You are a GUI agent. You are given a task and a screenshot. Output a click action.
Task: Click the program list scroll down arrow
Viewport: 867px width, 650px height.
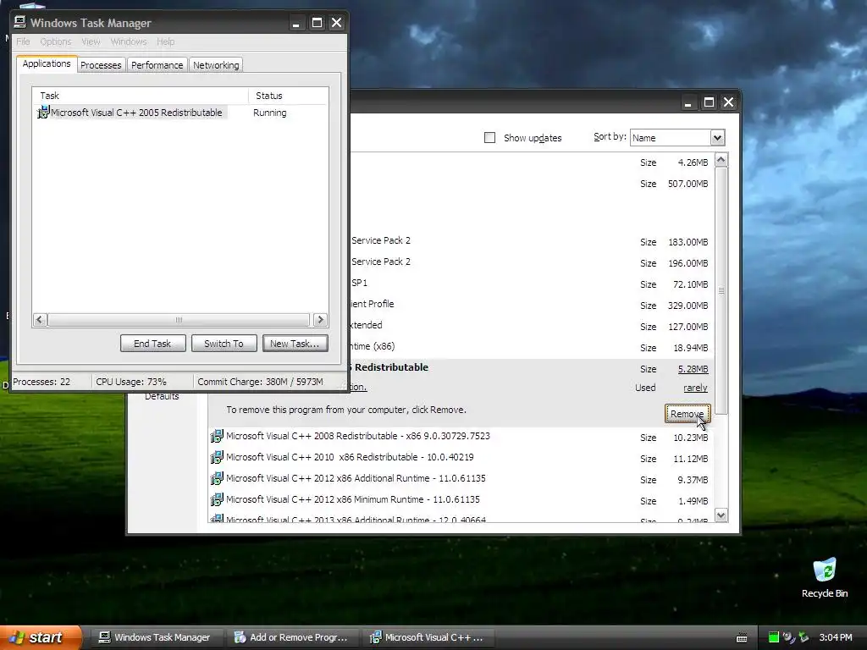(721, 515)
